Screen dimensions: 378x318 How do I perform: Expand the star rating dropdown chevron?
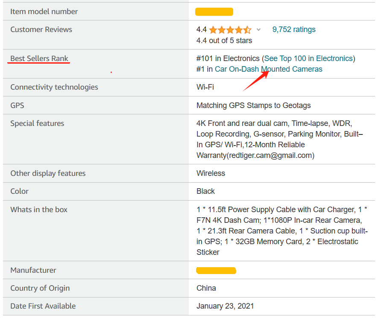pyautogui.click(x=259, y=29)
